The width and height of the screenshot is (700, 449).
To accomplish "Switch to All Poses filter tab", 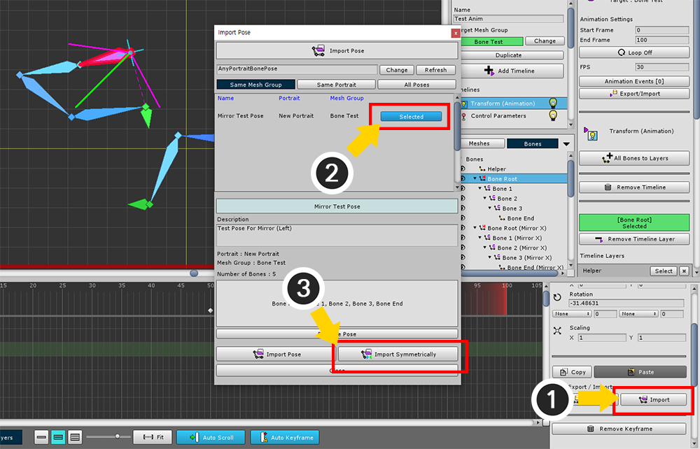I will click(x=416, y=84).
